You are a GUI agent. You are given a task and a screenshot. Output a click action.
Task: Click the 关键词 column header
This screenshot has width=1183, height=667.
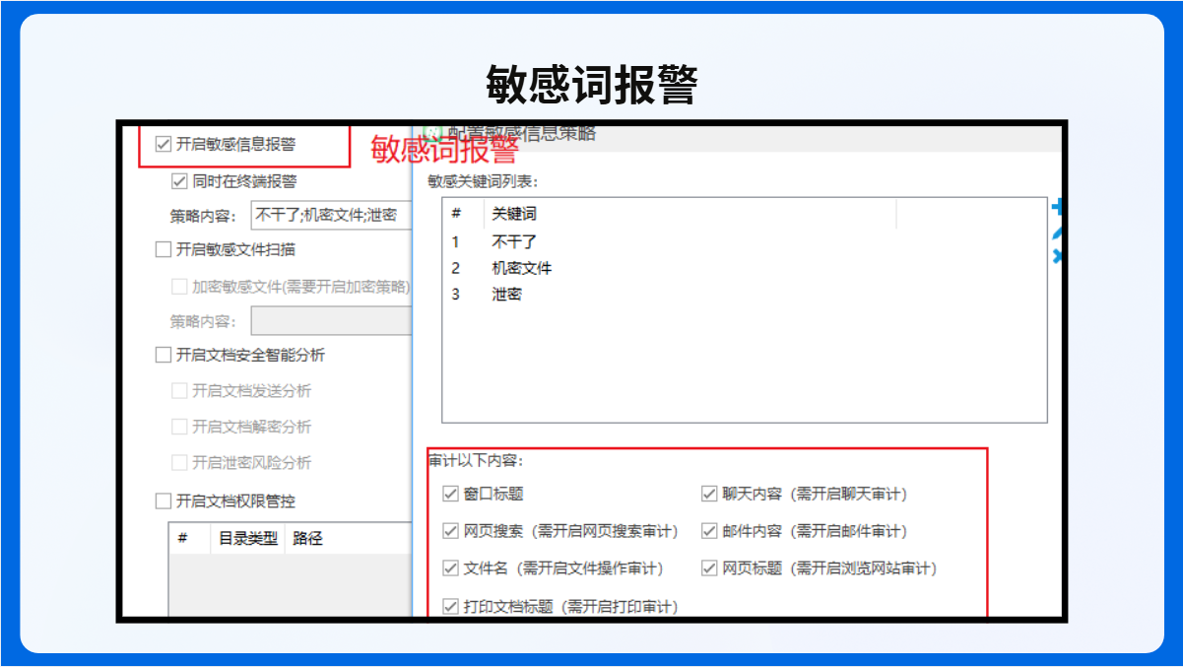(514, 214)
